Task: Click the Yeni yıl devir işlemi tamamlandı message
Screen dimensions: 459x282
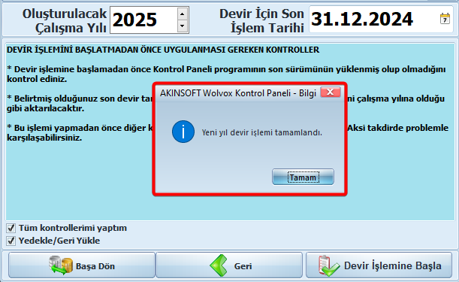Action: (261, 132)
